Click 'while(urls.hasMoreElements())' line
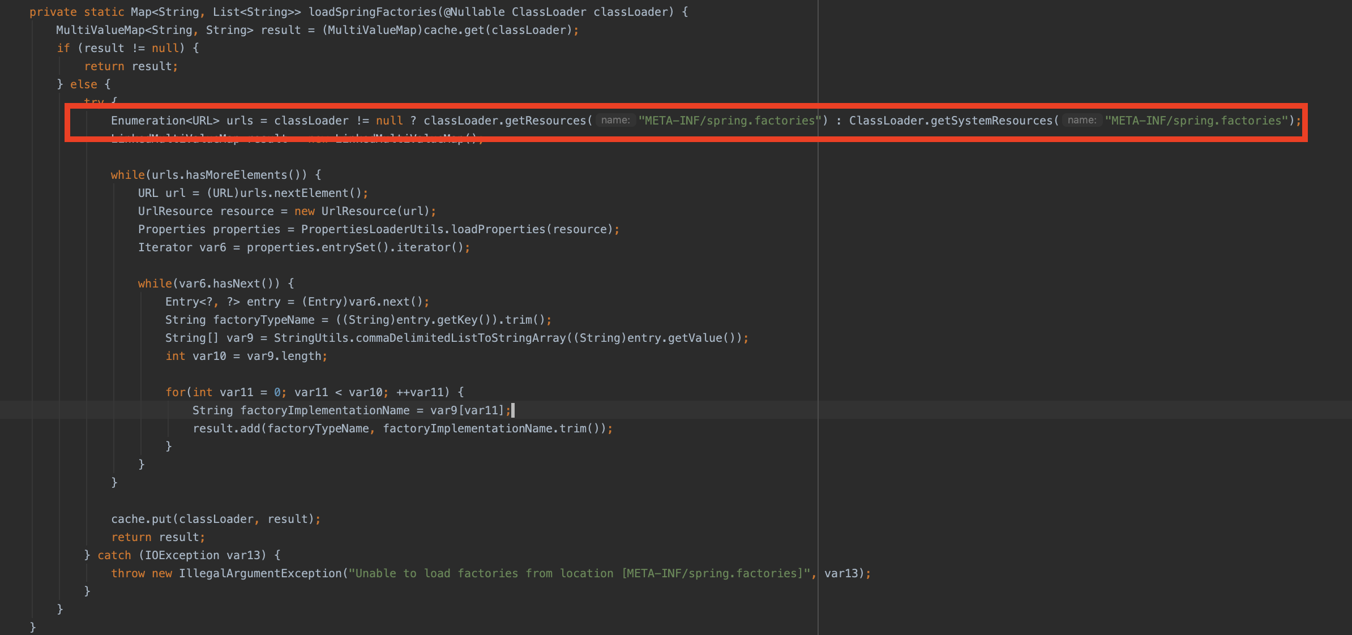 (x=216, y=175)
